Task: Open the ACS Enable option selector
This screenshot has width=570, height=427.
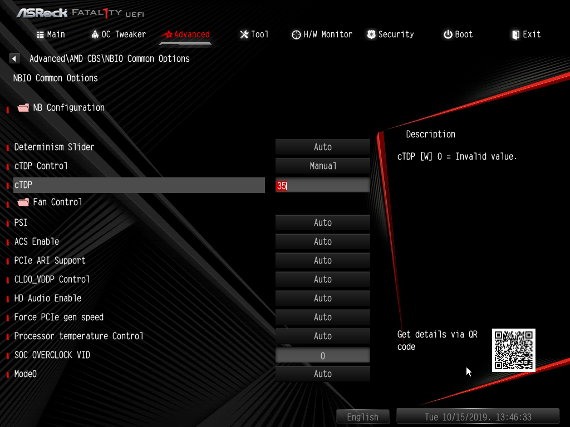Action: click(x=322, y=242)
